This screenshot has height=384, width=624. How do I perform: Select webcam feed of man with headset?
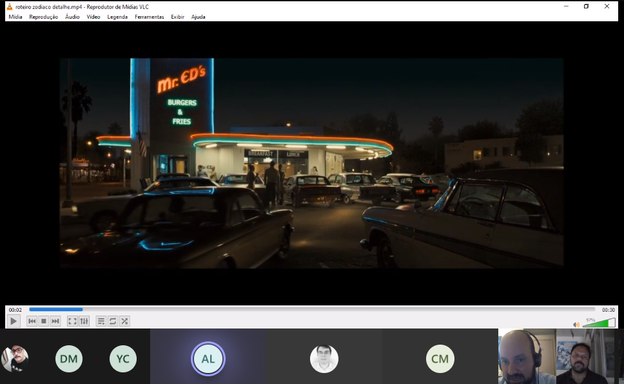(527, 356)
